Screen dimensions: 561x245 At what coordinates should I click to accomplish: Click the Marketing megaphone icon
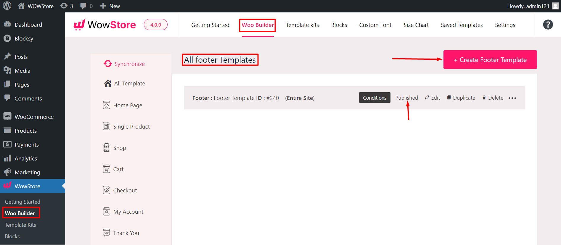[x=7, y=172]
